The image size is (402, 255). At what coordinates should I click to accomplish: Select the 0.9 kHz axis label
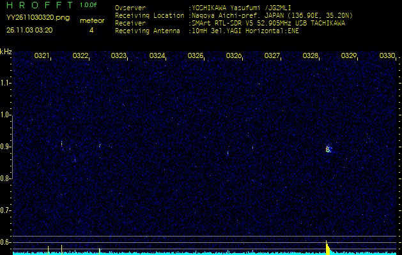click(x=5, y=147)
